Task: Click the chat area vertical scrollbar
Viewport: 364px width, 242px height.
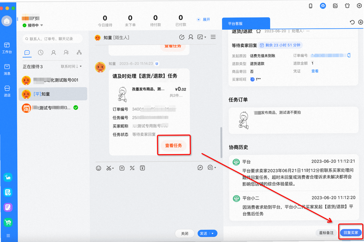Action: pyautogui.click(x=221, y=142)
